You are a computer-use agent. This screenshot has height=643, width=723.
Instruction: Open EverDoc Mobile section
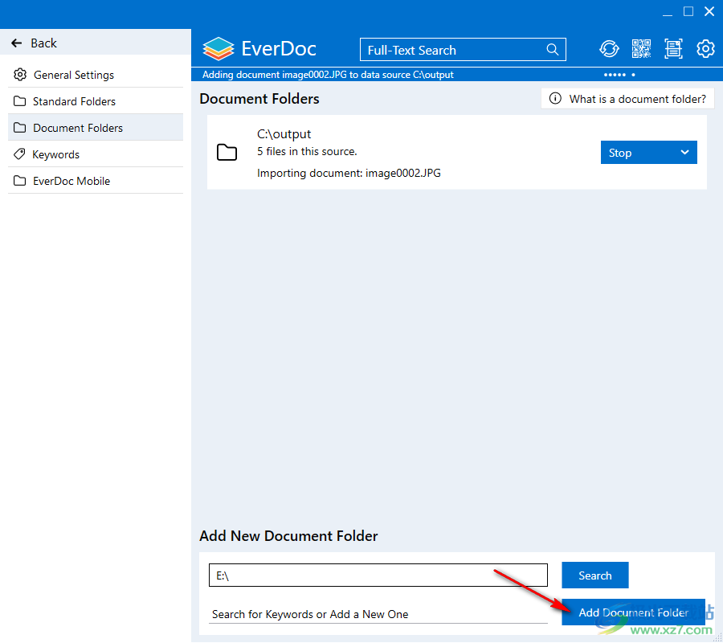[96, 181]
